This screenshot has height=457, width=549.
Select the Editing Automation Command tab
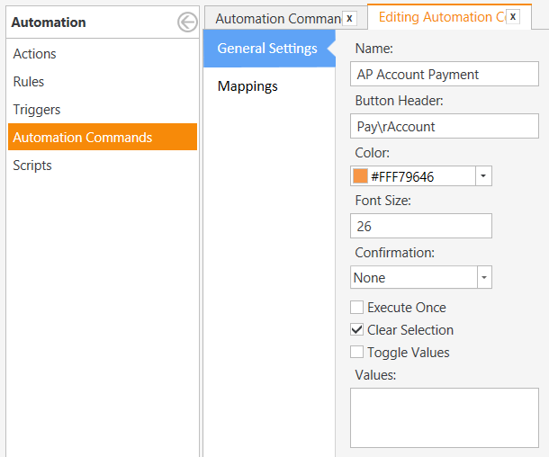coord(440,17)
